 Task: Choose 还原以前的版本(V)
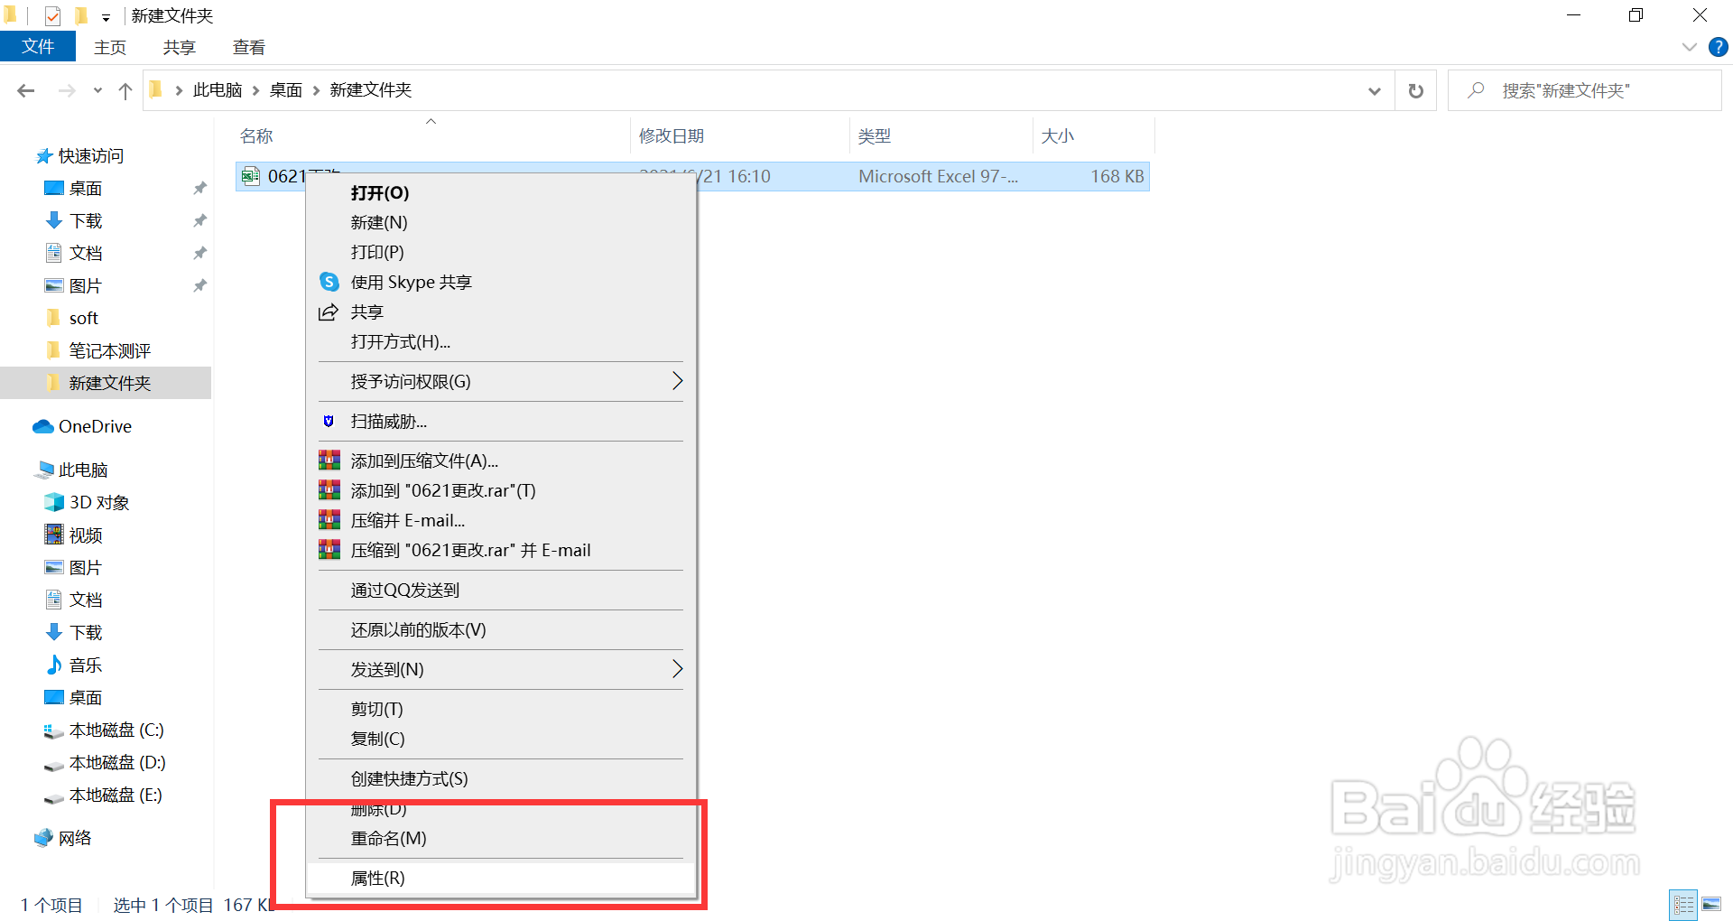click(501, 629)
